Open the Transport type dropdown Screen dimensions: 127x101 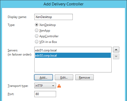point(45,86)
